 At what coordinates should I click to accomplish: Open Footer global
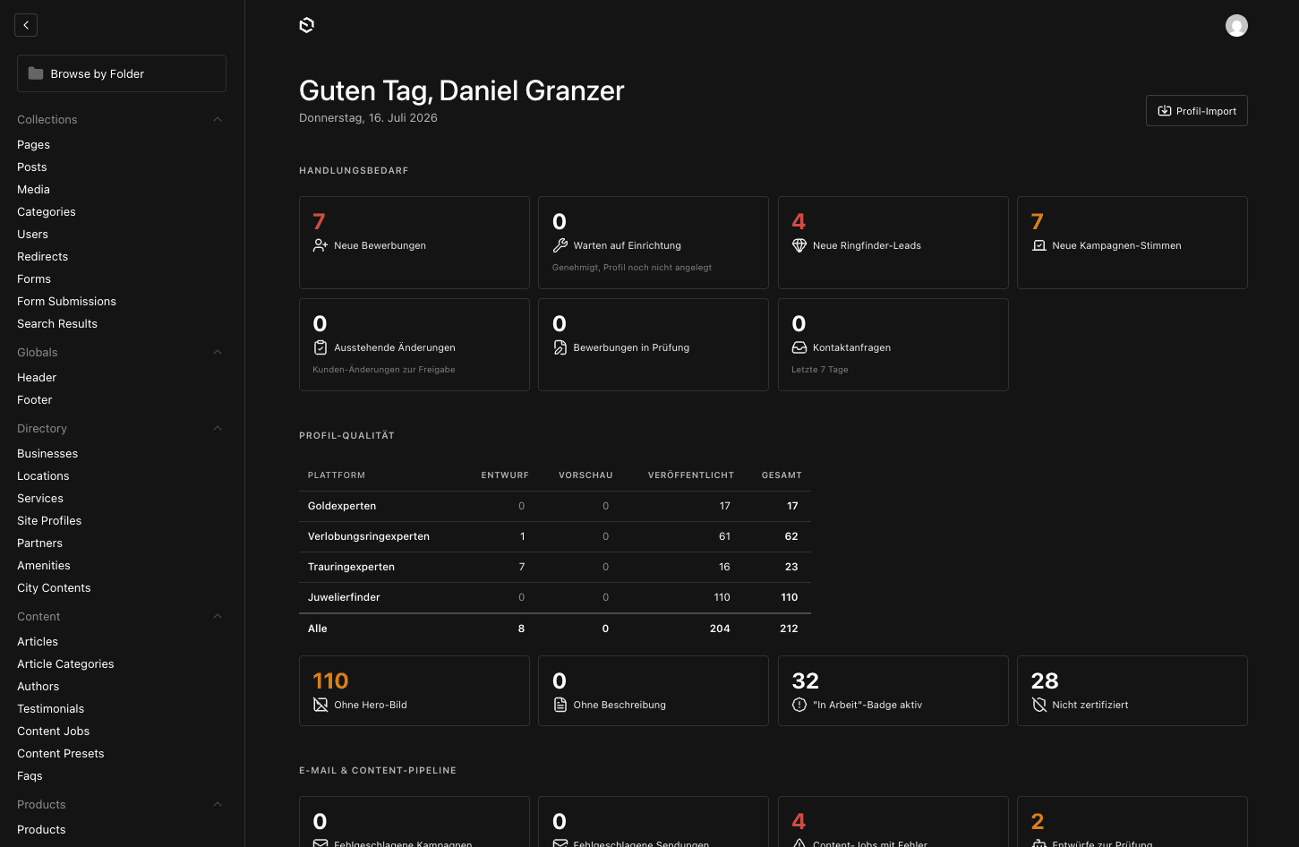(x=34, y=399)
